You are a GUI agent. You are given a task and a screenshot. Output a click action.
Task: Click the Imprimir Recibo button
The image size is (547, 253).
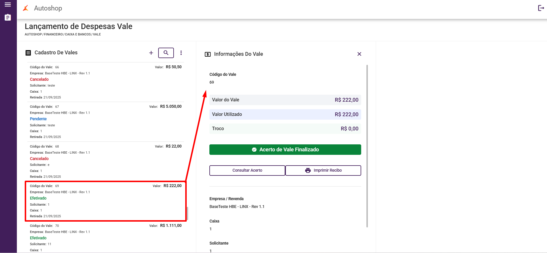(323, 171)
